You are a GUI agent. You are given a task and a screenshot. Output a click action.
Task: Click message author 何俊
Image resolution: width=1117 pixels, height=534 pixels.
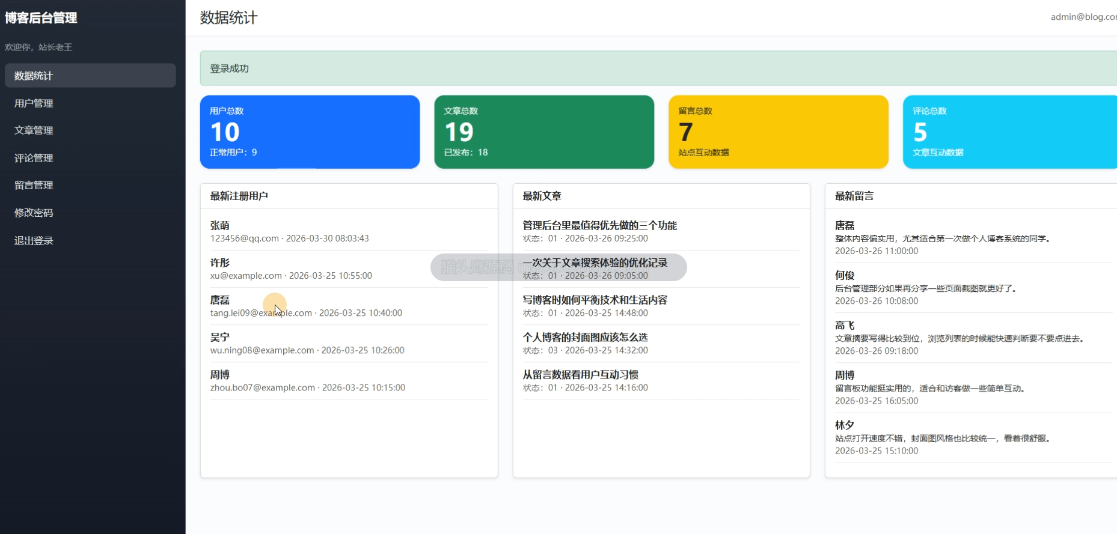click(x=845, y=276)
